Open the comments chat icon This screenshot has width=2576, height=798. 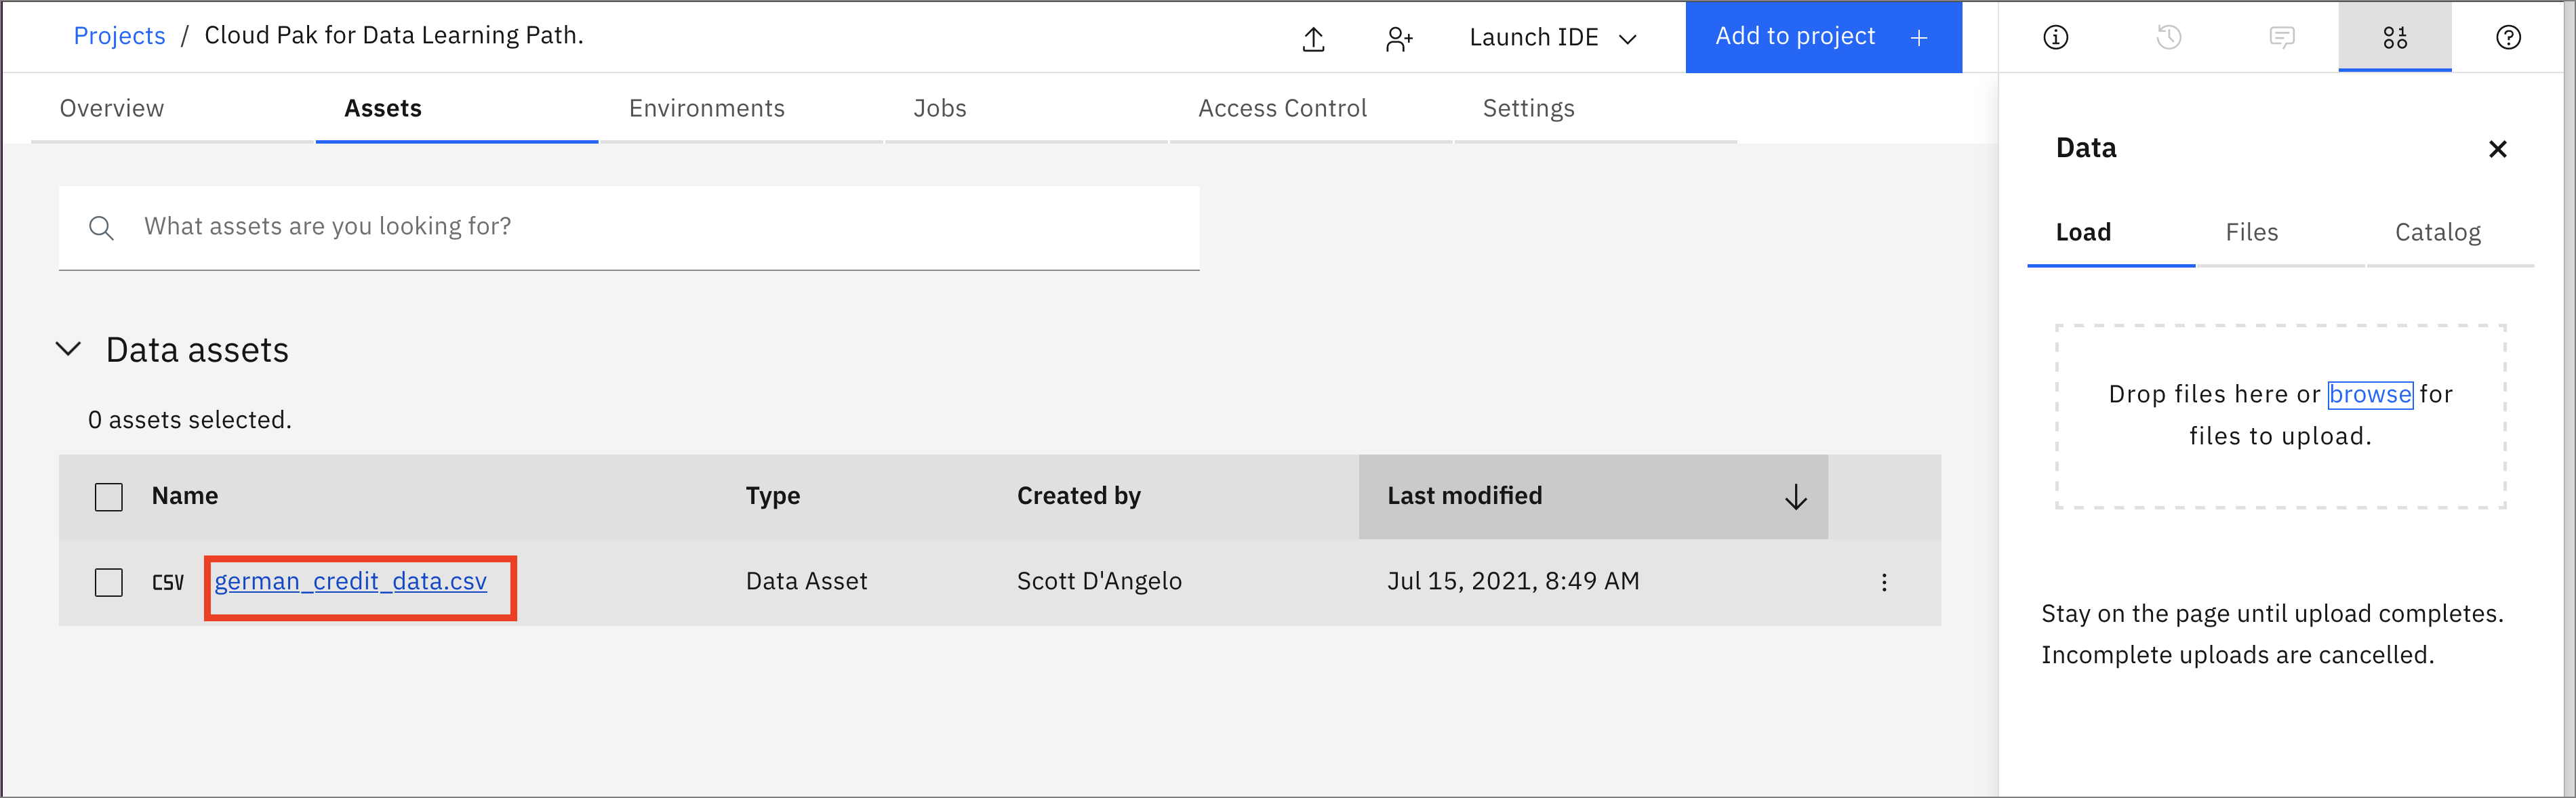pyautogui.click(x=2281, y=38)
